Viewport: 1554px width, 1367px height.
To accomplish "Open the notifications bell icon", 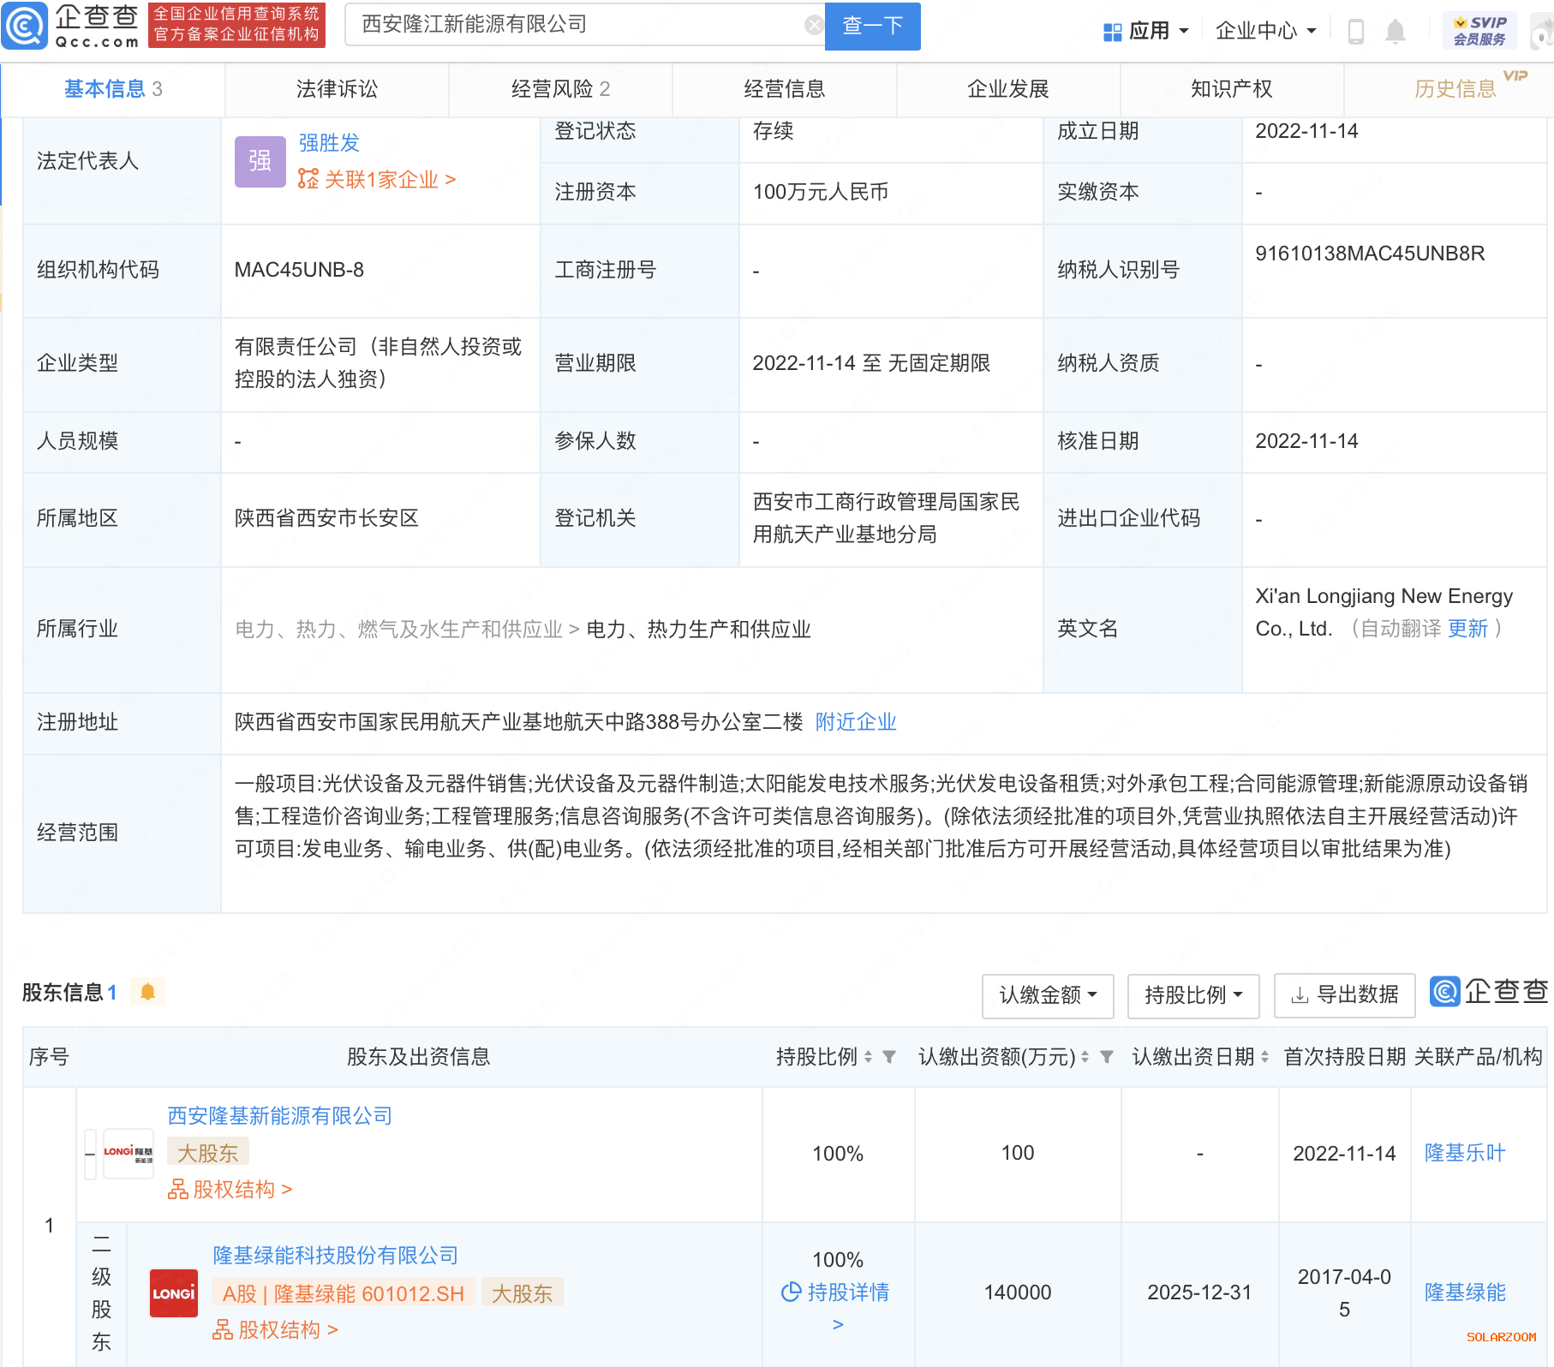I will pos(1395,32).
